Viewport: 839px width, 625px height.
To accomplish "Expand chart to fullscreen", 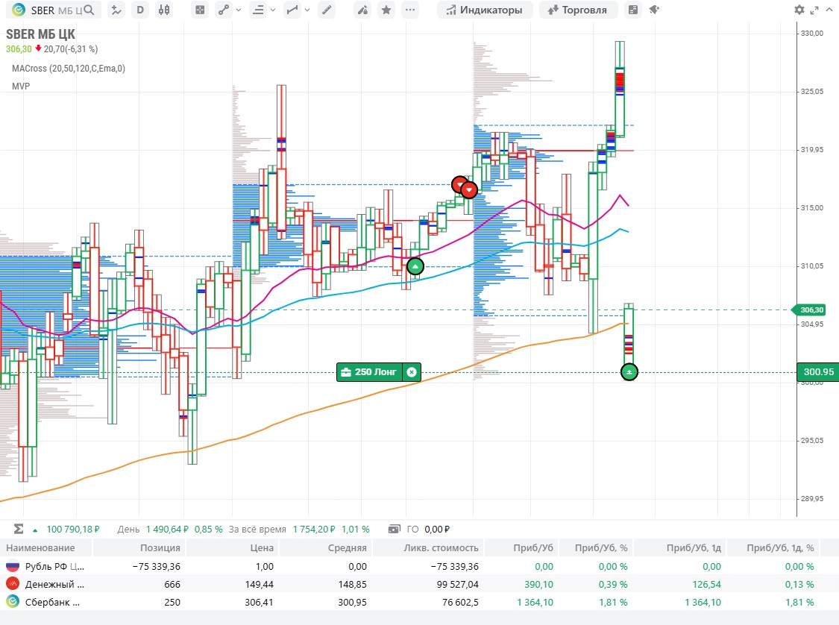I will (x=815, y=10).
